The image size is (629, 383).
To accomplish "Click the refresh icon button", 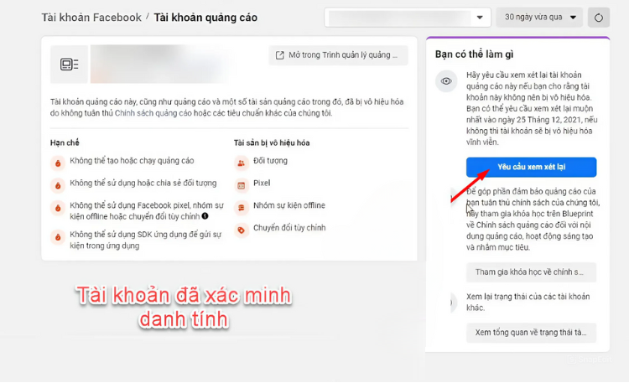I will click(x=599, y=18).
